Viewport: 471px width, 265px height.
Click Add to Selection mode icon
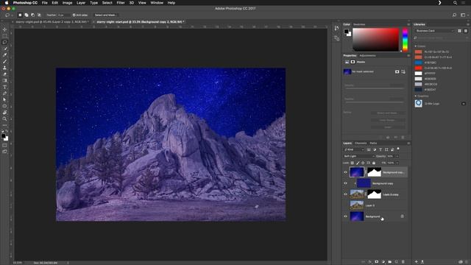[x=26, y=15]
